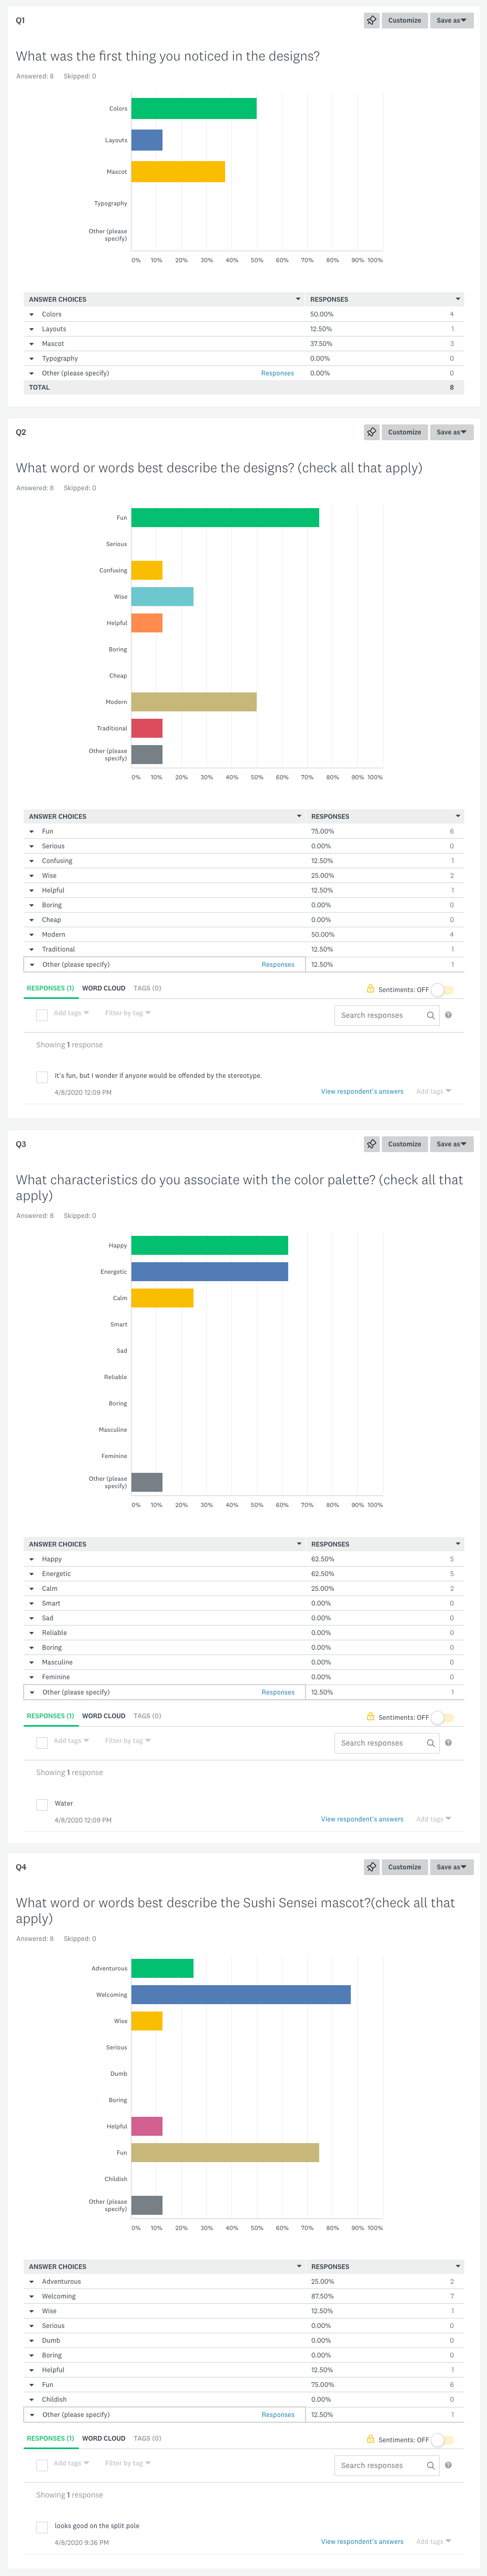Click the pin icon above Q4
The image size is (487, 2576).
coord(371,1867)
